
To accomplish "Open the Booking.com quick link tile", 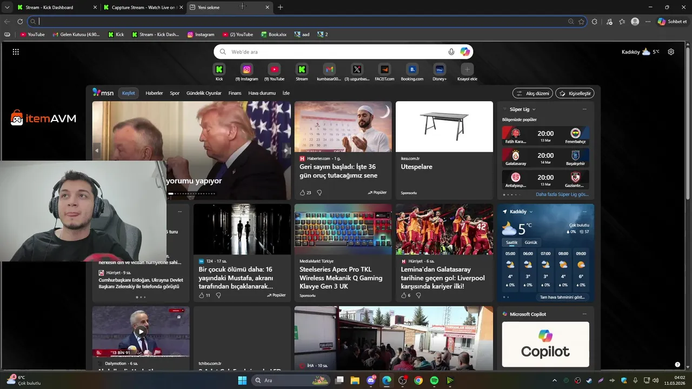I will [412, 69].
